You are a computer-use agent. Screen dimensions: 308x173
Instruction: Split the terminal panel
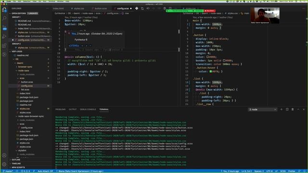[287, 109]
